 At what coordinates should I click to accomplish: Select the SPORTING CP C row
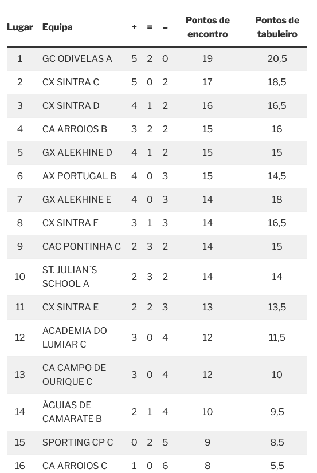click(x=157, y=442)
